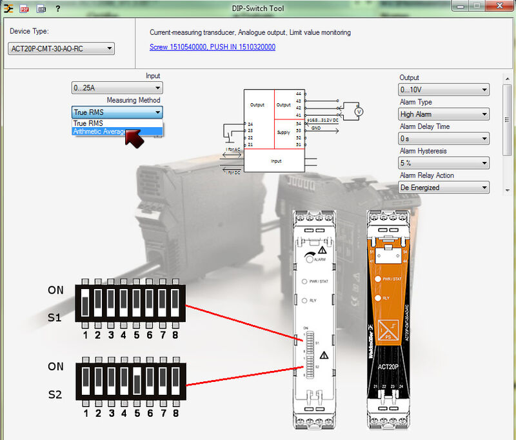Select Arithmetic Average from the list
516x440 pixels.
click(x=99, y=132)
